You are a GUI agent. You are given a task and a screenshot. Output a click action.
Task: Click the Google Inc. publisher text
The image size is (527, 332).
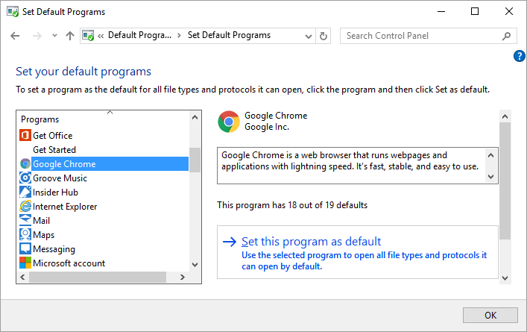tap(267, 127)
